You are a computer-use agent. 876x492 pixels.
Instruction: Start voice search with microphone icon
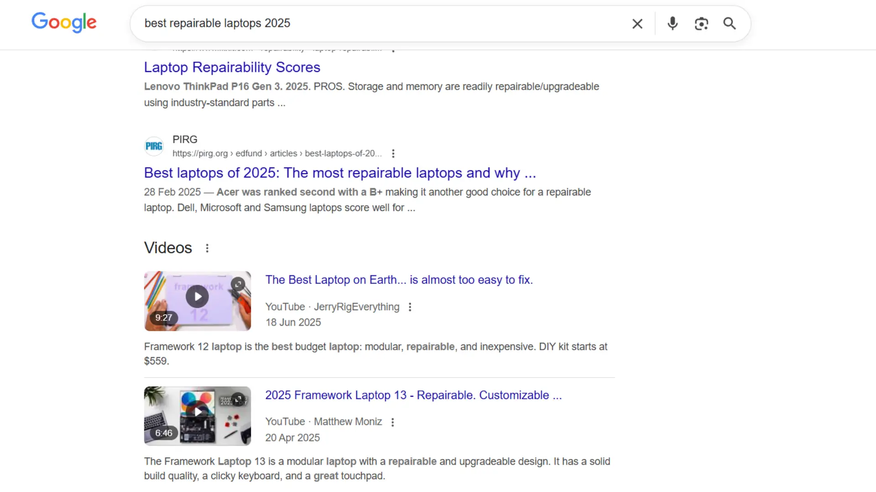click(672, 24)
